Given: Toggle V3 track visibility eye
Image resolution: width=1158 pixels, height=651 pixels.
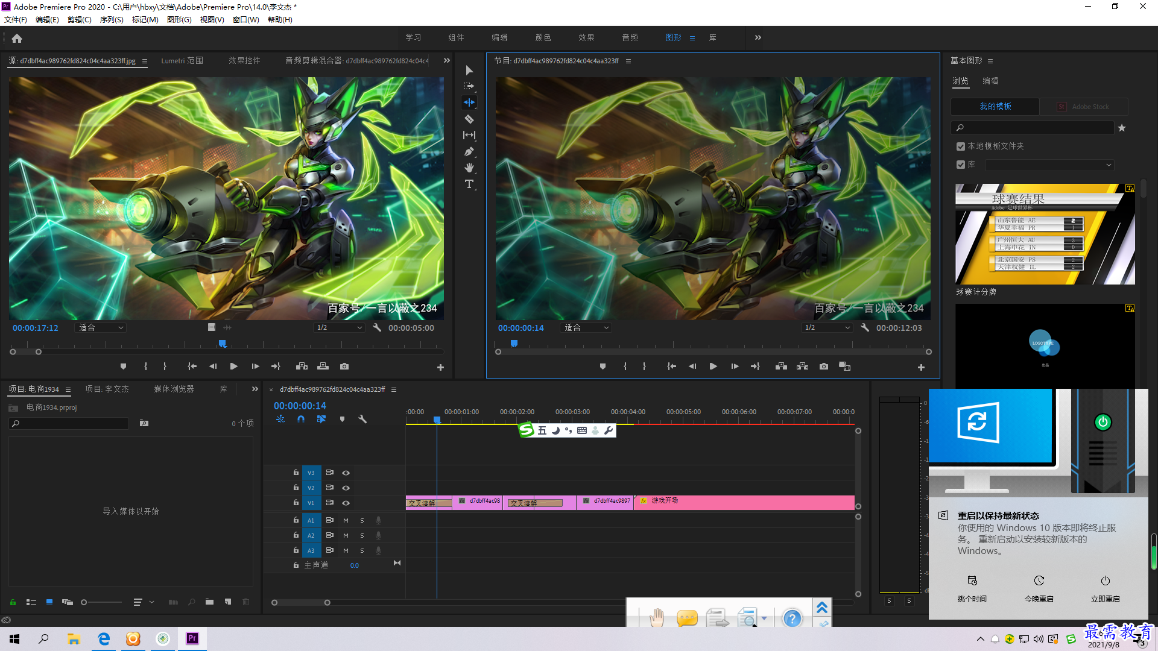Looking at the screenshot, I should click(346, 473).
